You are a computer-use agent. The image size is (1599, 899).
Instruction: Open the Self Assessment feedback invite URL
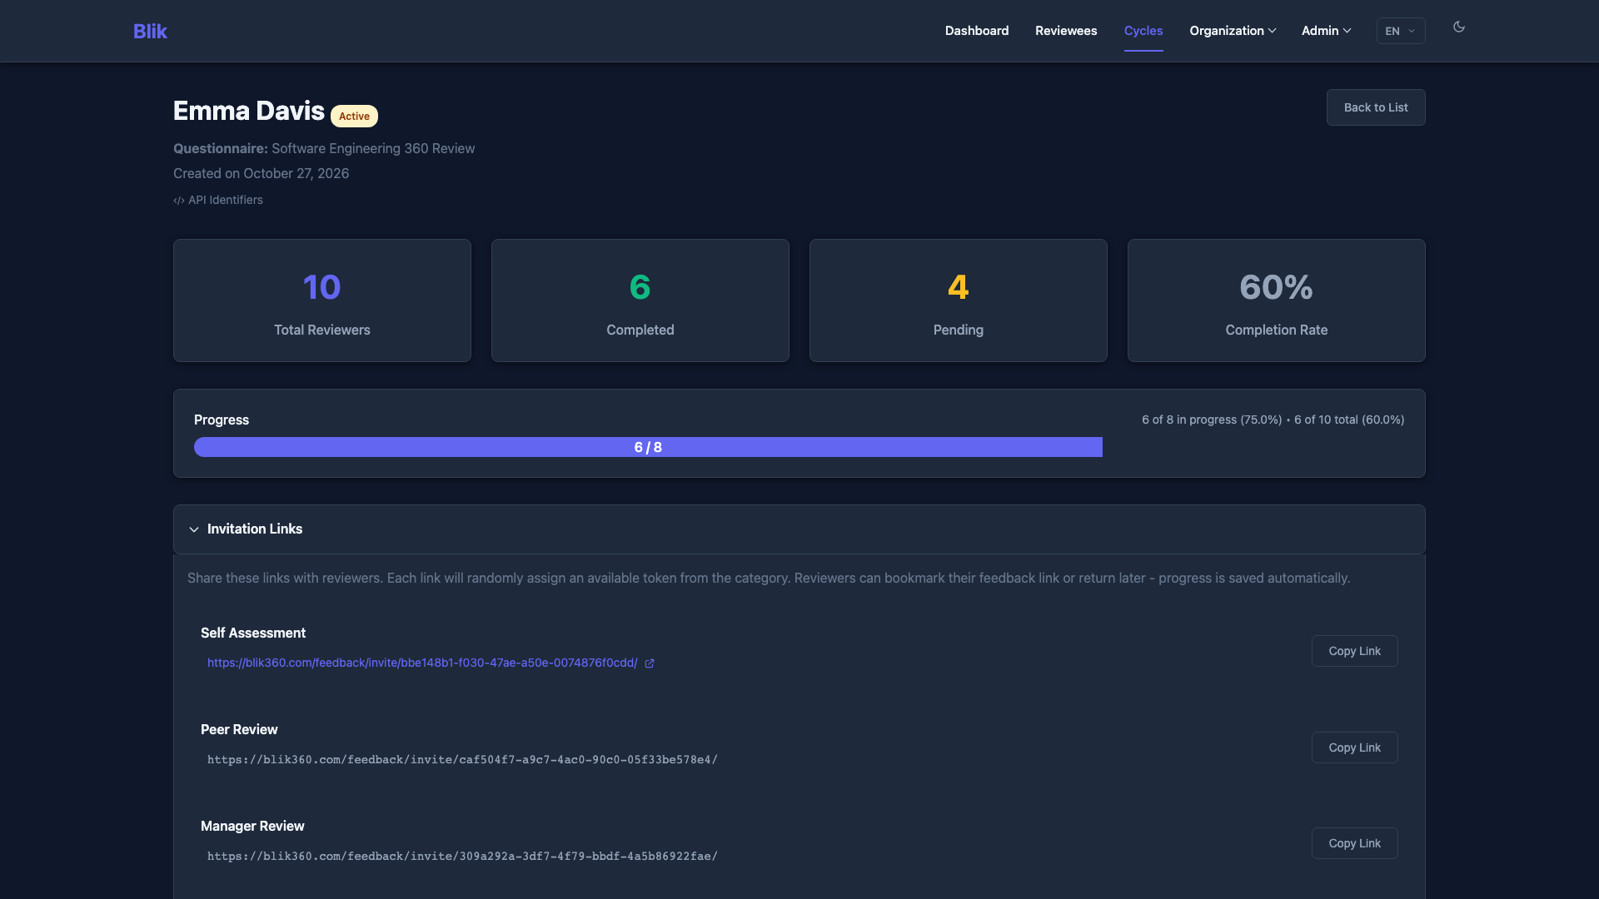tap(422, 663)
